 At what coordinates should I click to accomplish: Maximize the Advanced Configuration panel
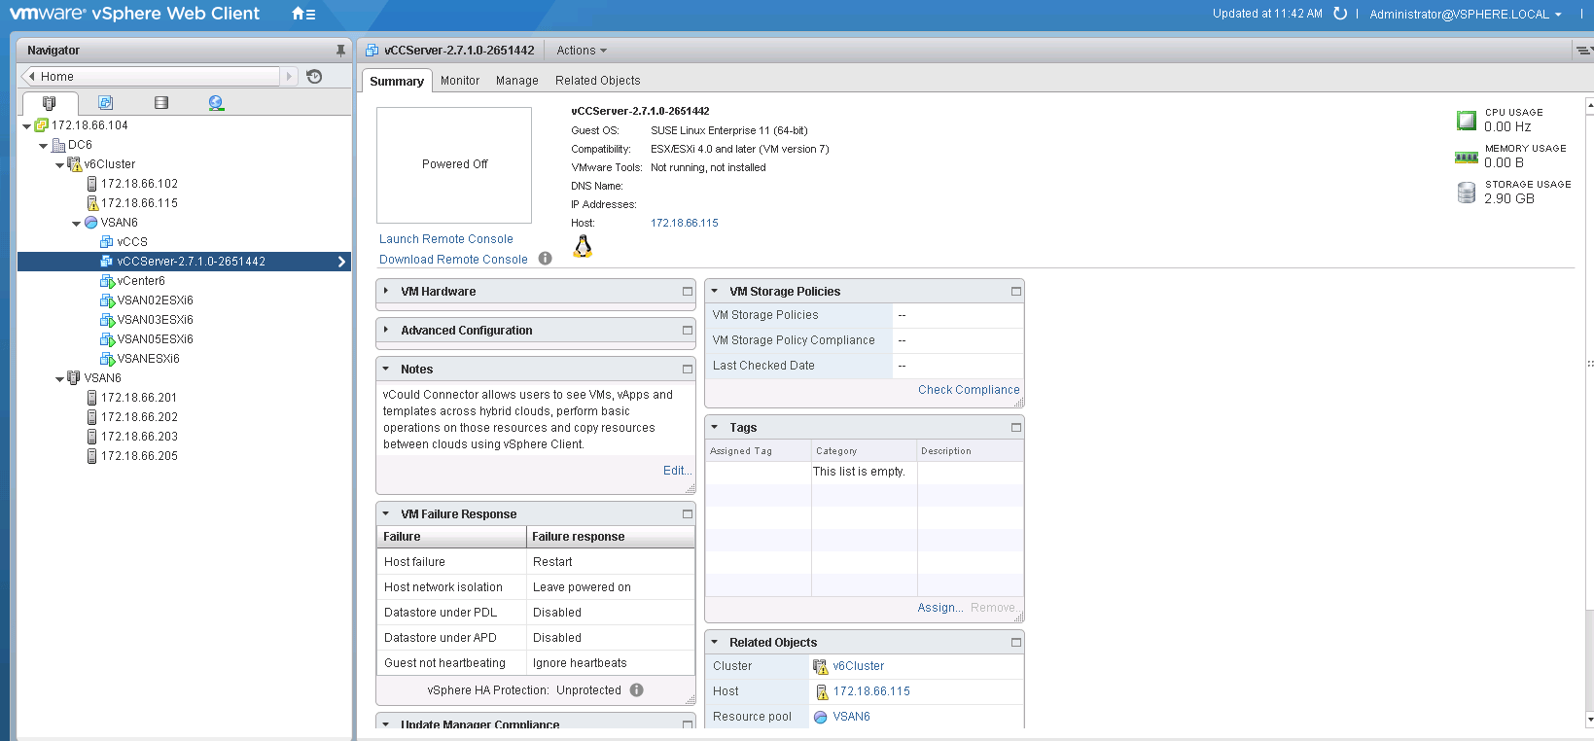coord(688,331)
